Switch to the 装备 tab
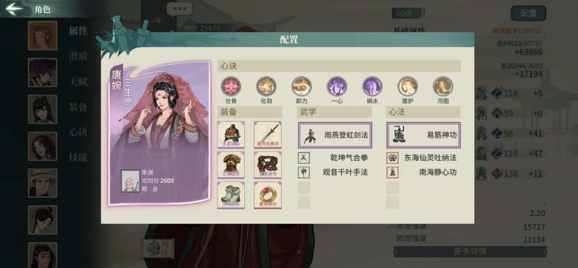Screen dimensions: 578x268 coord(78,107)
